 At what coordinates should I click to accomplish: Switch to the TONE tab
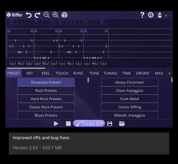(x=94, y=73)
